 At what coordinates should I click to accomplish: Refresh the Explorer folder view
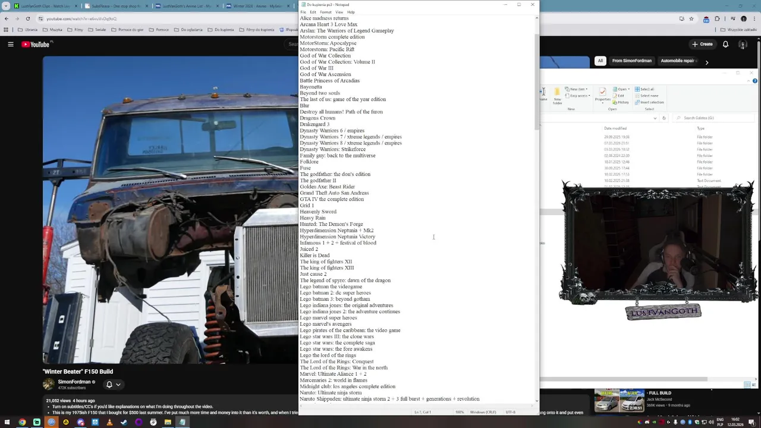pos(664,118)
